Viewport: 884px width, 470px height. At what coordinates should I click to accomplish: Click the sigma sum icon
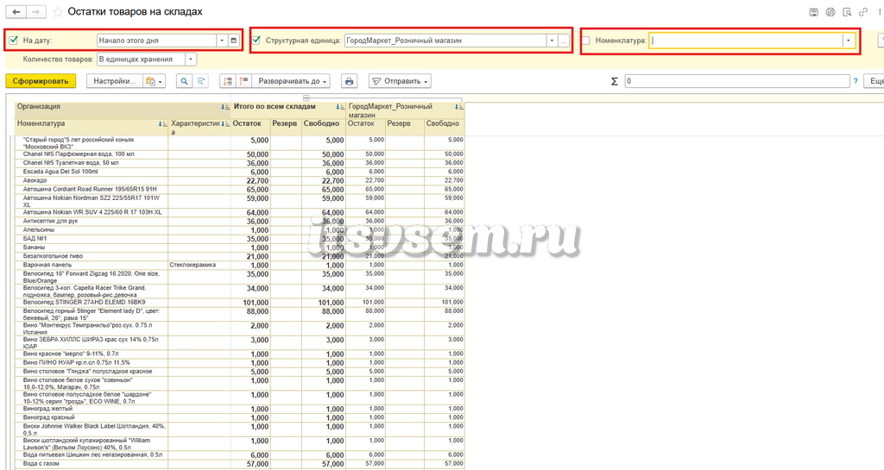pyautogui.click(x=615, y=81)
